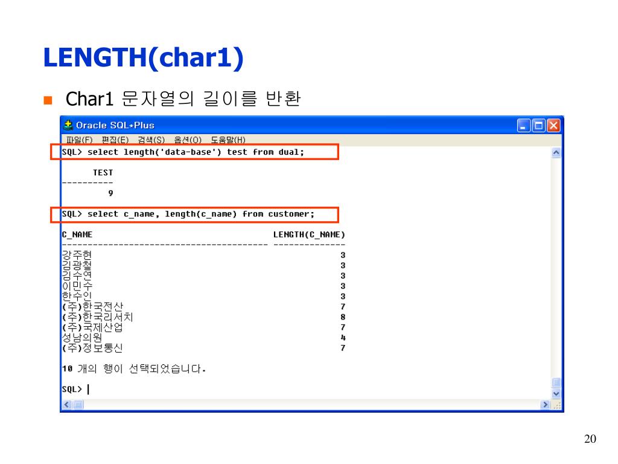Viewport: 618px width, 464px height.
Task: Click the vertical scrollbar thumb
Action: (556, 382)
